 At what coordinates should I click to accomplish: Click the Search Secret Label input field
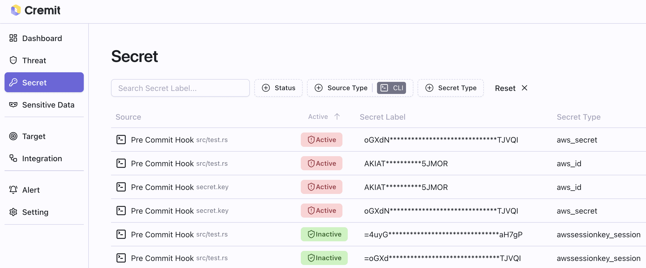pos(180,88)
